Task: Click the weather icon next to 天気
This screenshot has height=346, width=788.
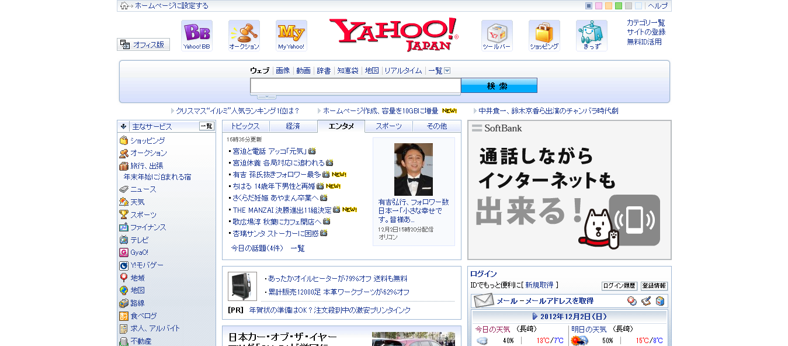Action: point(124,202)
